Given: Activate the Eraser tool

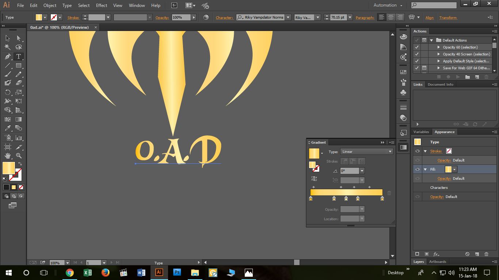Looking at the screenshot, I should coord(19,83).
